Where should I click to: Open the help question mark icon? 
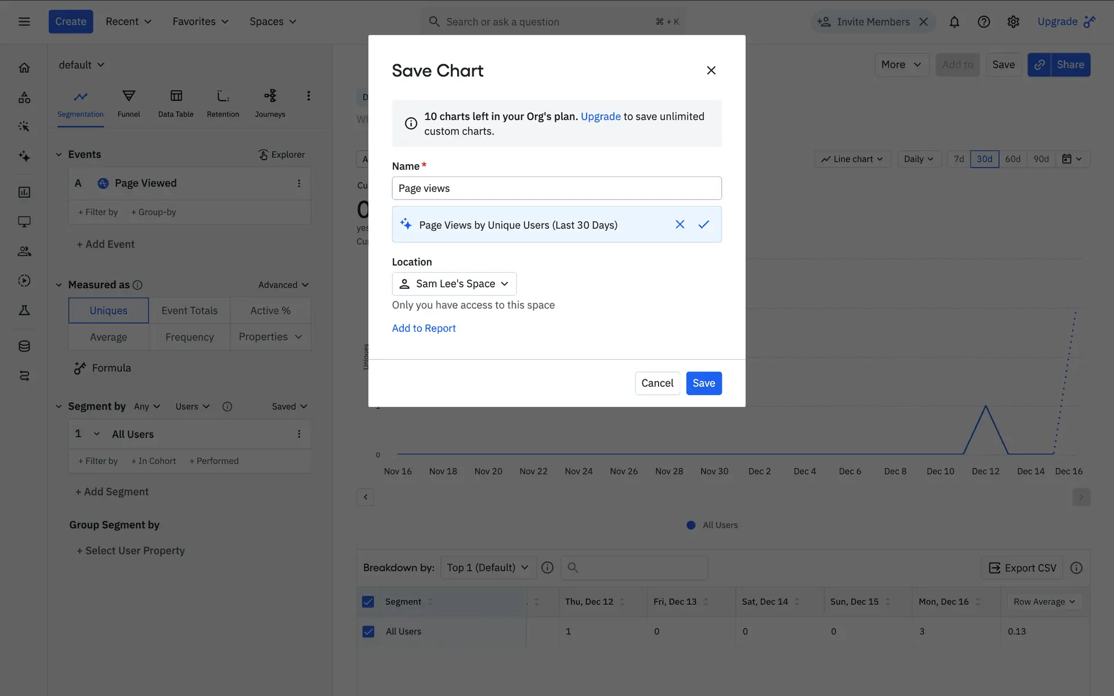coord(983,22)
